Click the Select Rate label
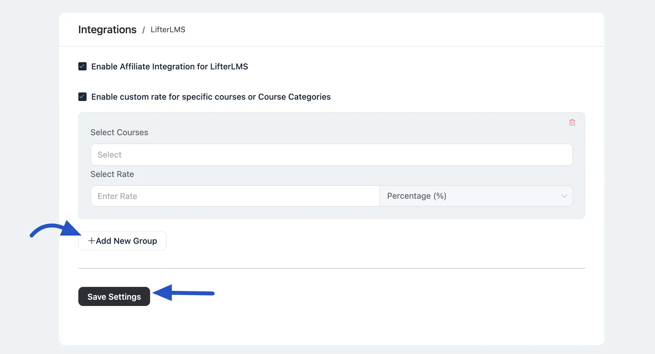The width and height of the screenshot is (655, 354). [112, 174]
